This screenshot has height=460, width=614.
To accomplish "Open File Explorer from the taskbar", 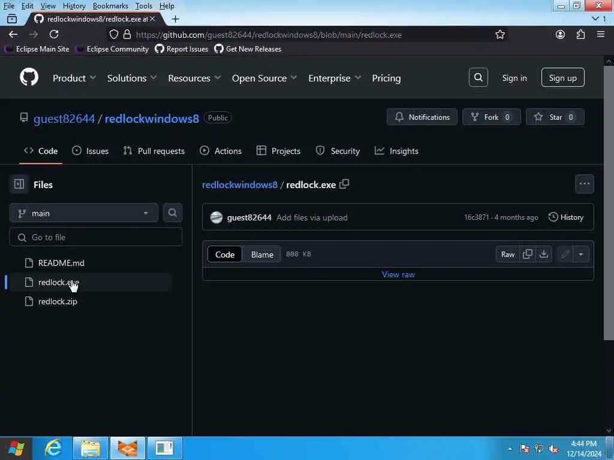I will coord(91,448).
